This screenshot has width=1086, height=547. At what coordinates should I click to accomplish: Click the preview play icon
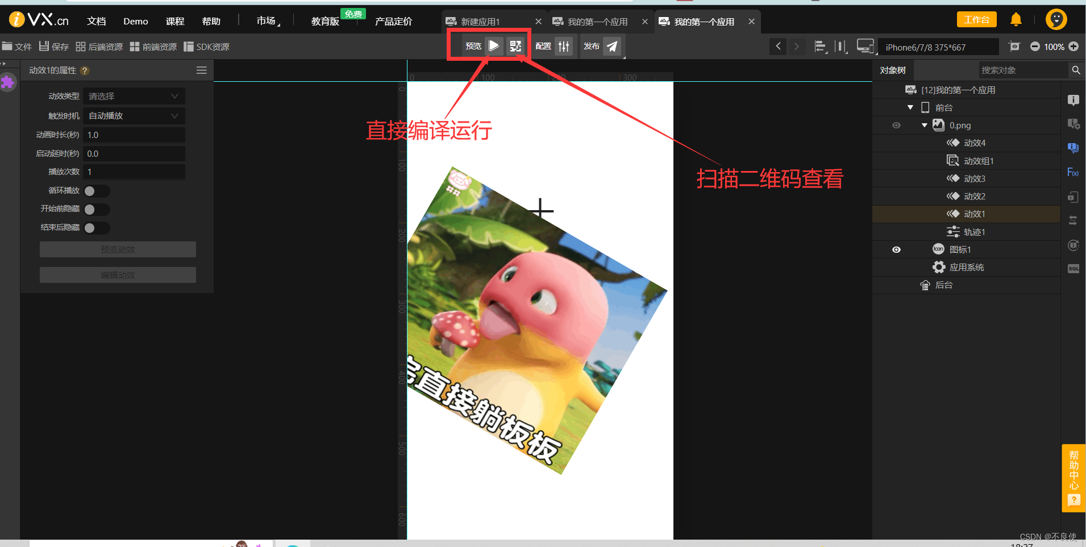tap(494, 46)
